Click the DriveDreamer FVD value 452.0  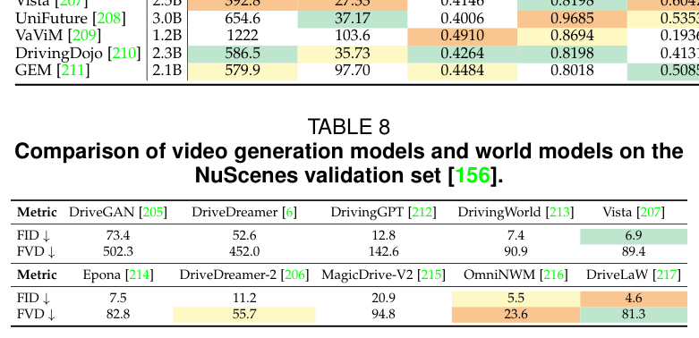point(244,252)
